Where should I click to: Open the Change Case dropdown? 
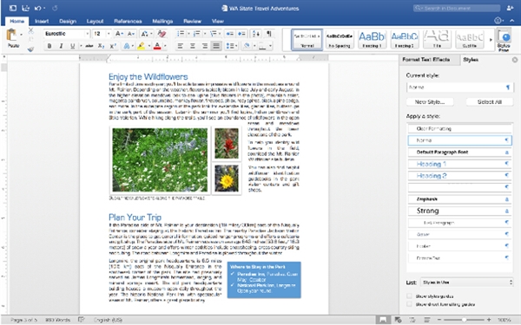point(146,34)
